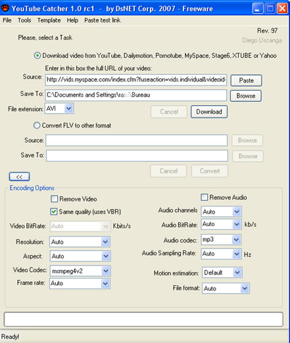This screenshot has width=290, height=343.
Task: Expand the Video Codec msmpeg4v2 dropdown
Action: [106, 271]
